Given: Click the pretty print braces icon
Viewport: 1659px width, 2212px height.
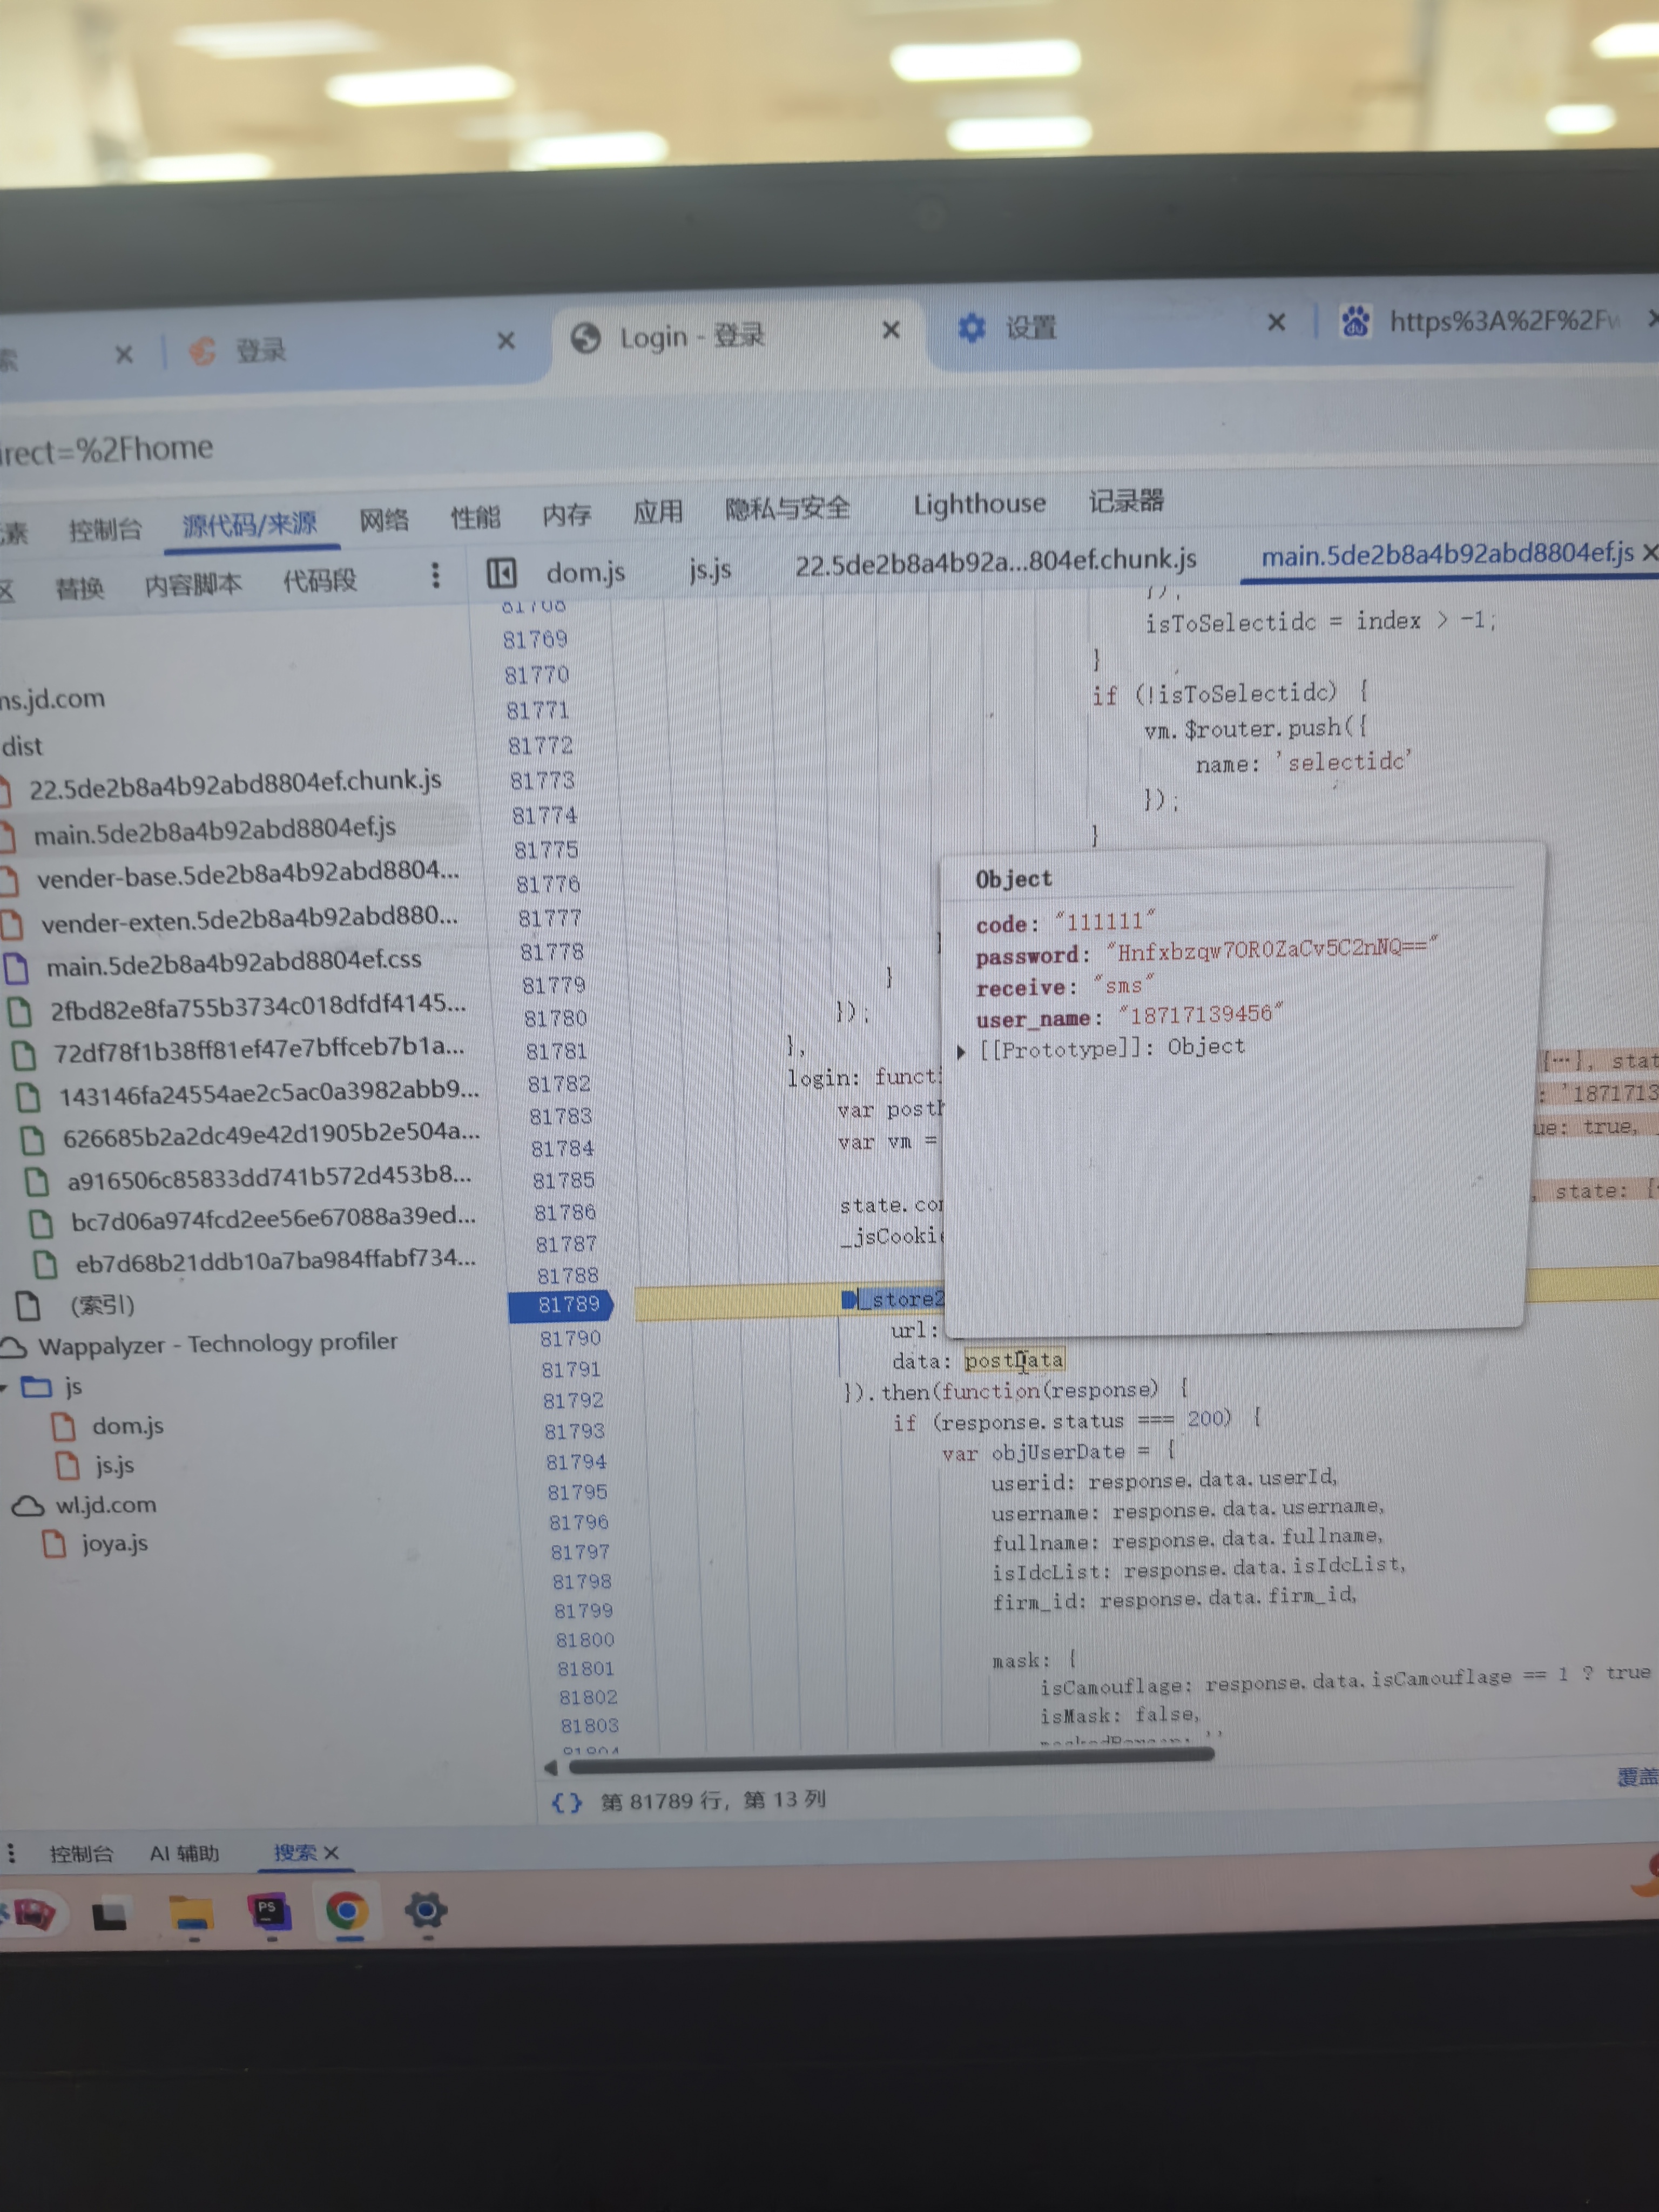Looking at the screenshot, I should pos(566,1802).
